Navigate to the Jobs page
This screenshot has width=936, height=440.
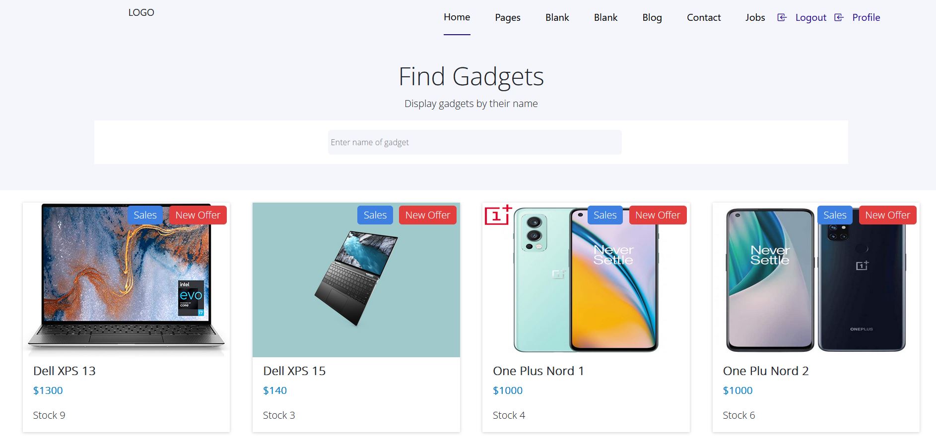tap(755, 18)
